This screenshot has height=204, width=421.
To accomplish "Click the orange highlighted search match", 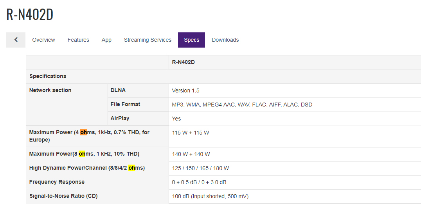I will click(x=83, y=132).
